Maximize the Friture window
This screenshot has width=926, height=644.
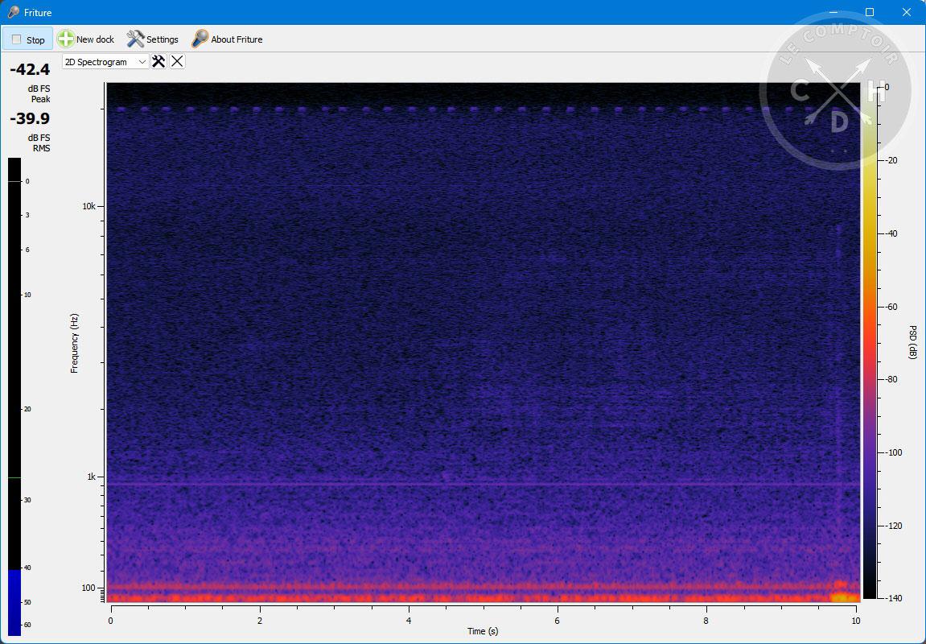point(869,12)
